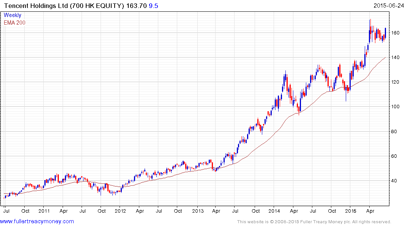408x227 pixels.
Task: Click the 80 price axis label
Action: pyautogui.click(x=394, y=132)
